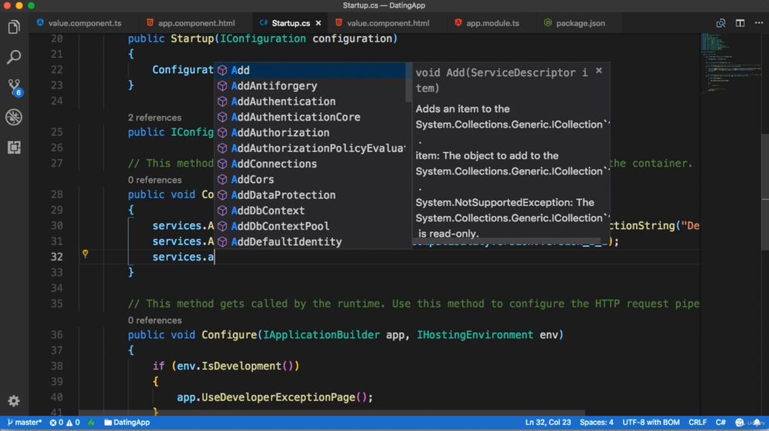This screenshot has width=769, height=431.
Task: Open errors and warnings count in status bar
Action: click(65, 423)
